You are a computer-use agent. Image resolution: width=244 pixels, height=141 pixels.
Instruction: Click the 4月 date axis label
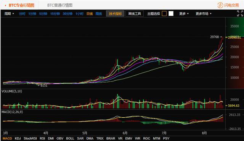click(46, 133)
